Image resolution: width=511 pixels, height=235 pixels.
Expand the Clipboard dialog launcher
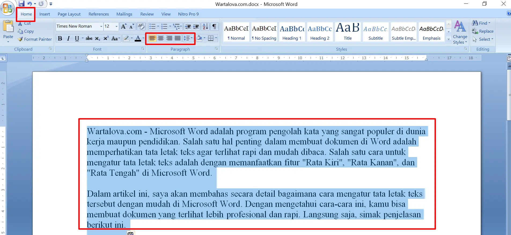pyautogui.click(x=50, y=49)
